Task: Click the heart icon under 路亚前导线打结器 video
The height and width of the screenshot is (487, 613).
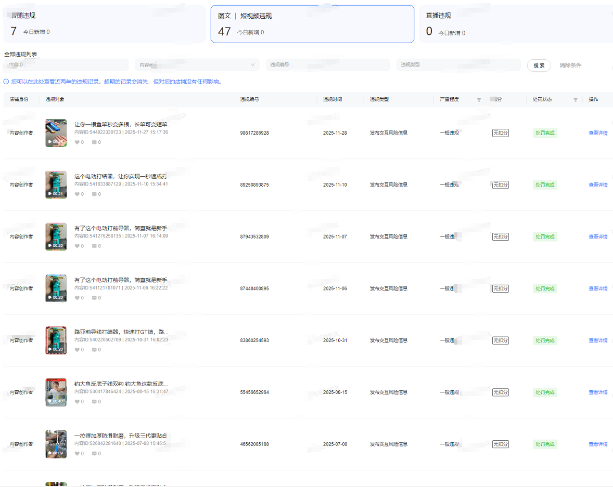Action: tap(77, 350)
